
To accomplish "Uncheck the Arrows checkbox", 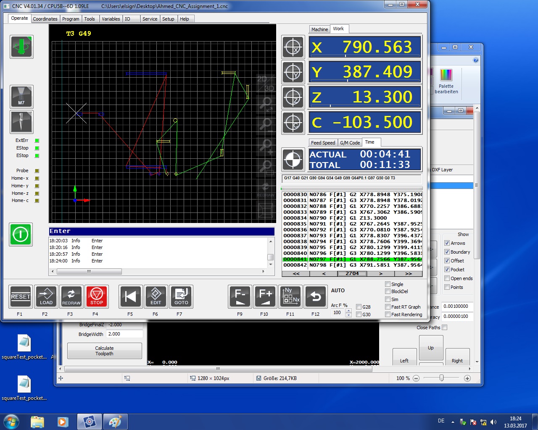I will (447, 243).
